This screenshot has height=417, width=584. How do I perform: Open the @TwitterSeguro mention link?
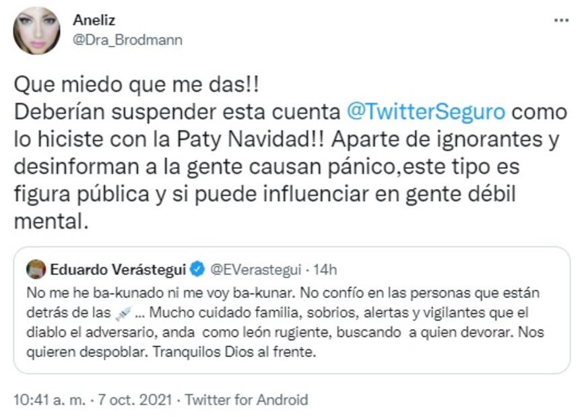tap(426, 112)
